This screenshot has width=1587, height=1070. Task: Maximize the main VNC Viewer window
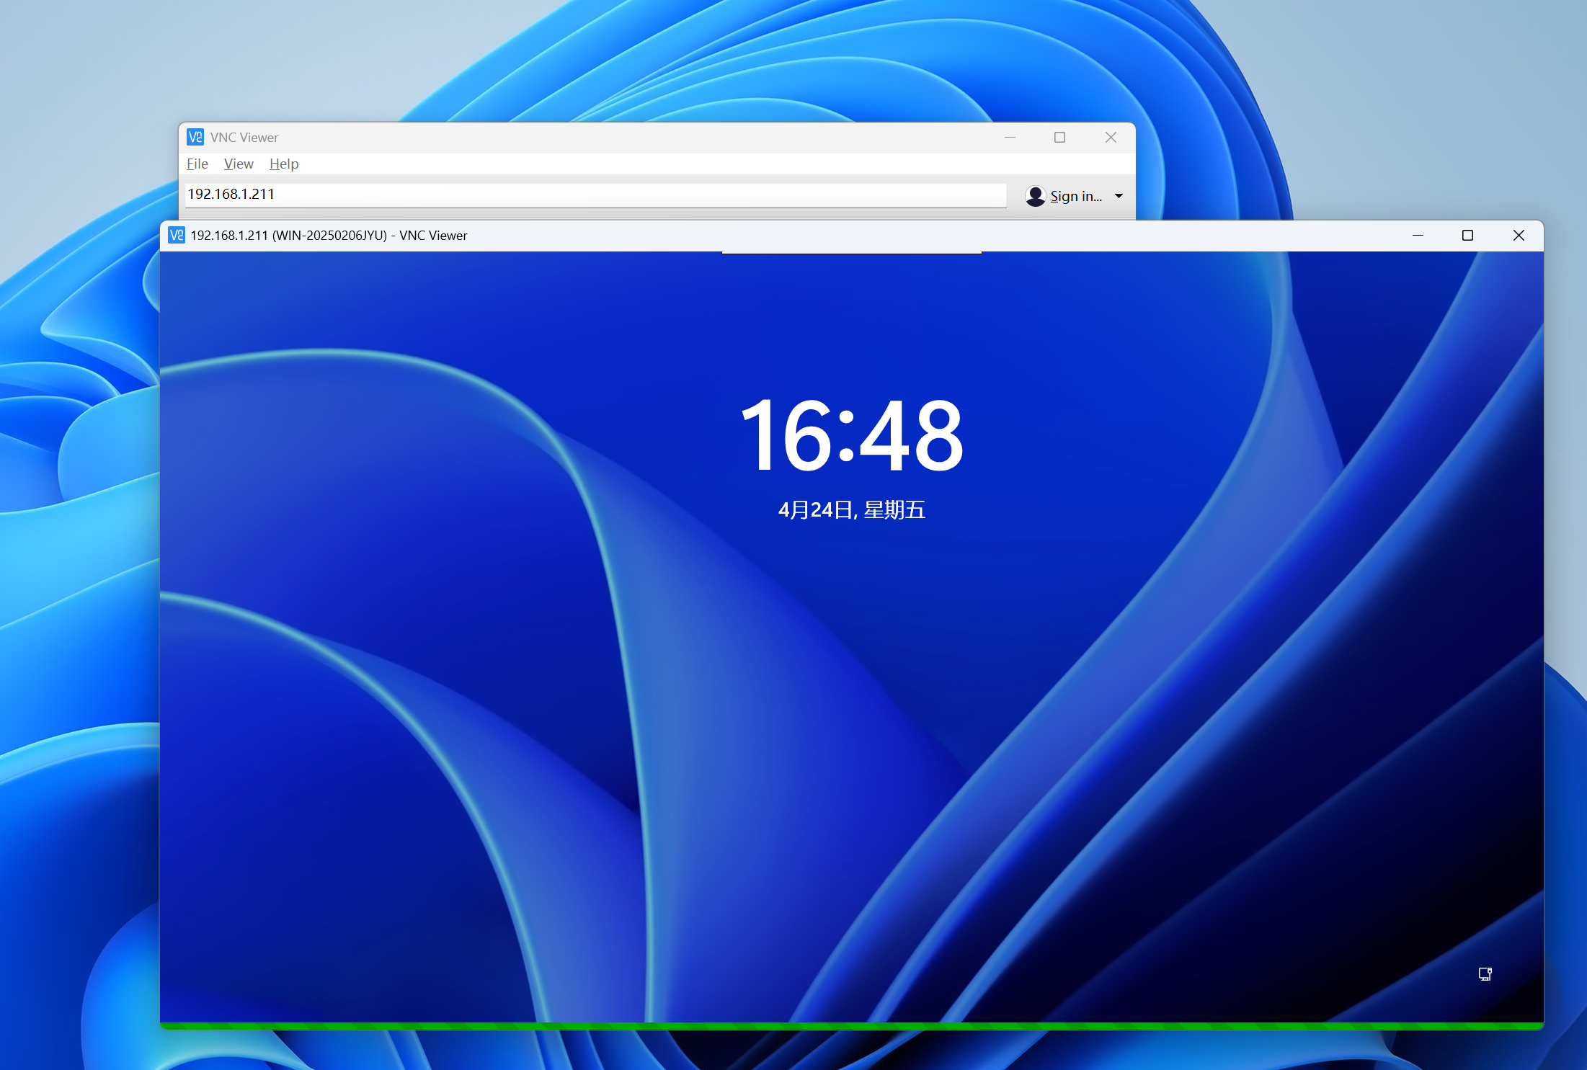[1059, 137]
